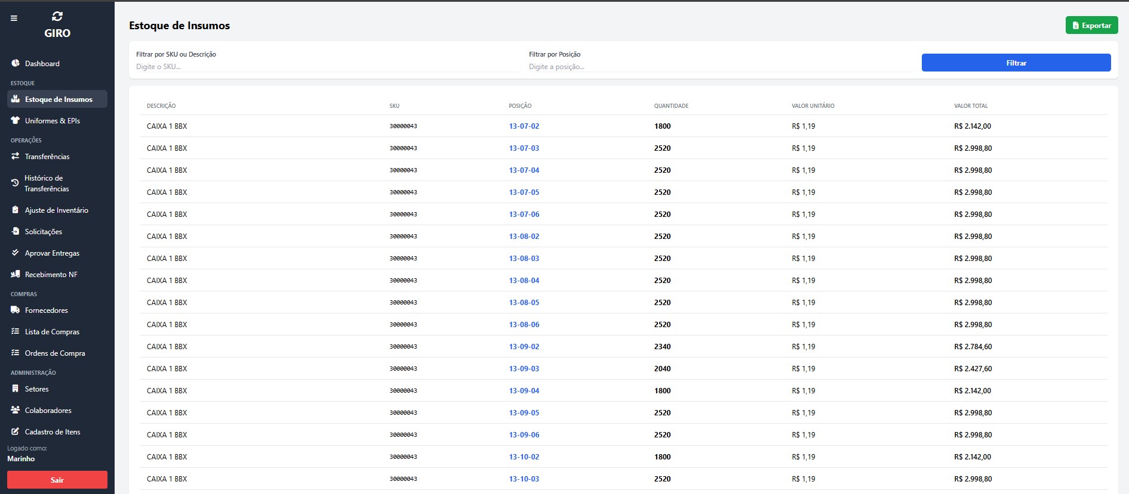Viewport: 1129px width, 494px height.
Task: Open position link 13-07-02
Action: click(x=524, y=126)
